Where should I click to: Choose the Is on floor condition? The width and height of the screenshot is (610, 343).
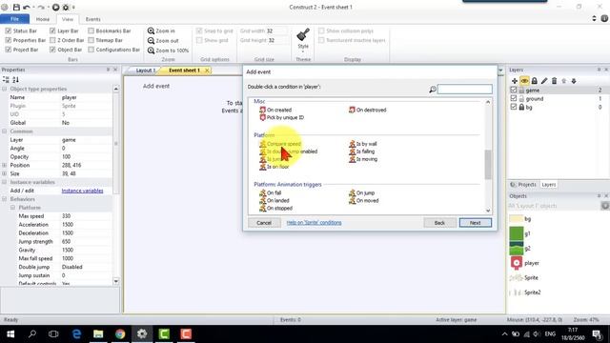tap(274, 167)
